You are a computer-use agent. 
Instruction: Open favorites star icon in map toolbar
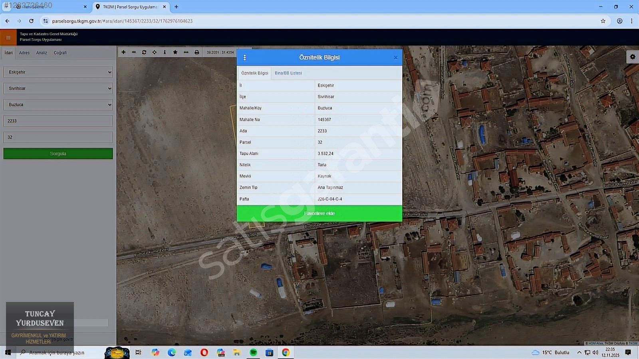point(175,52)
